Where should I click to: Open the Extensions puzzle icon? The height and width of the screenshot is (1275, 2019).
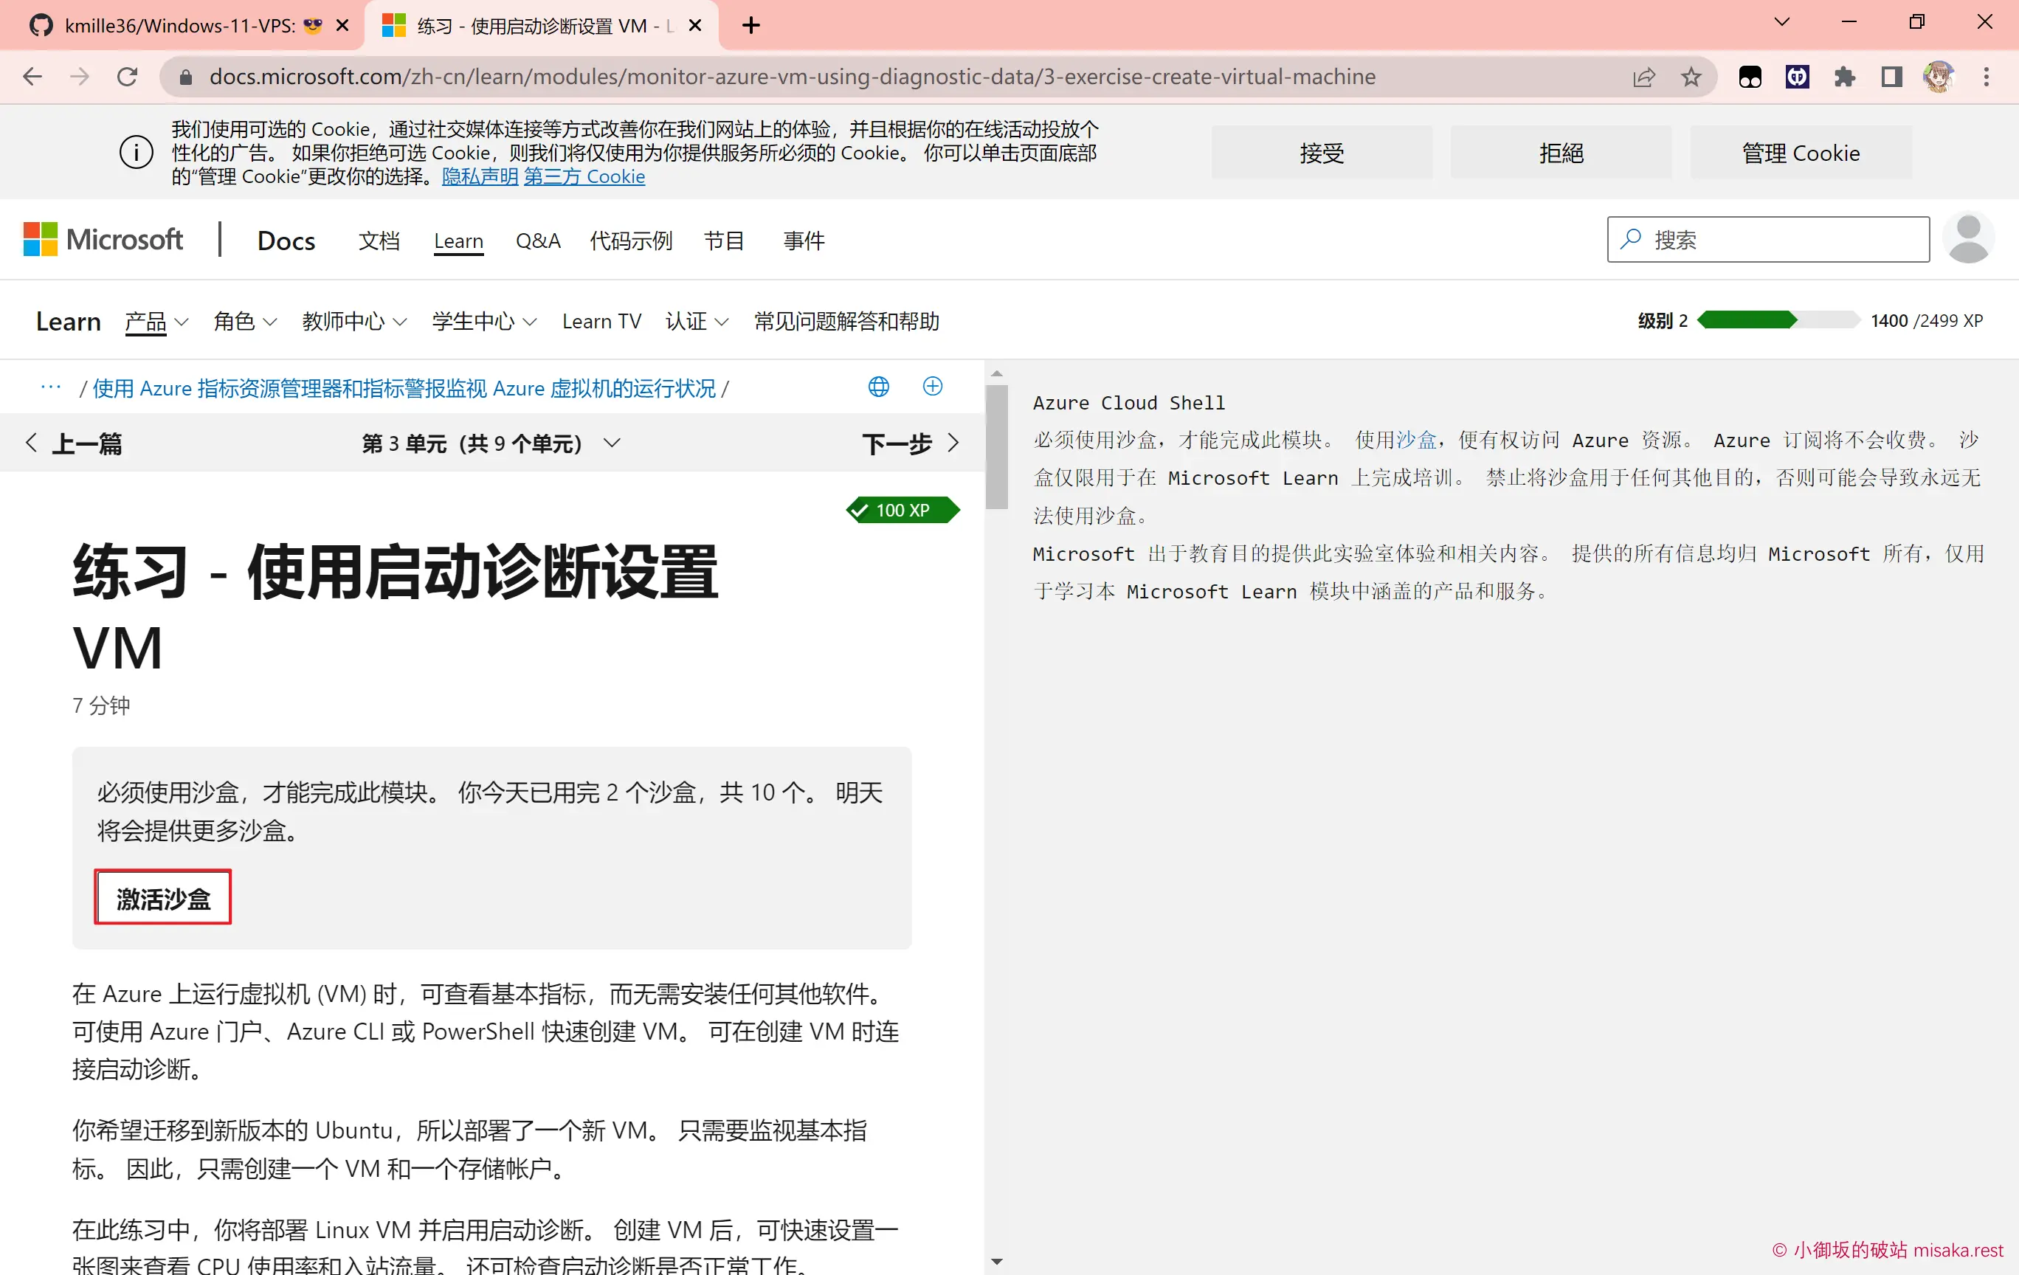point(1844,76)
